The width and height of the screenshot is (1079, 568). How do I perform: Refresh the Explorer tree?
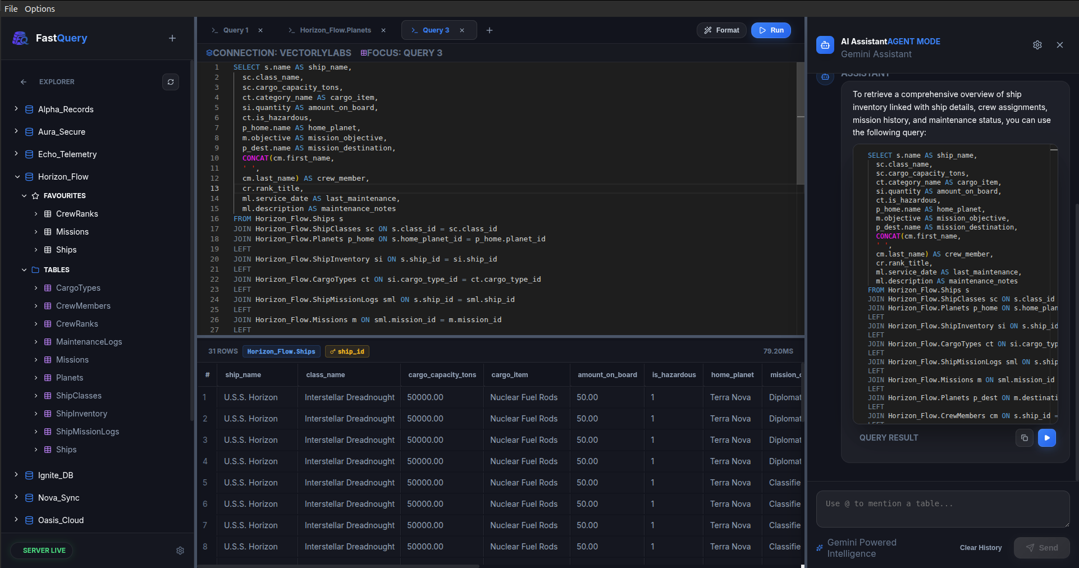(171, 82)
